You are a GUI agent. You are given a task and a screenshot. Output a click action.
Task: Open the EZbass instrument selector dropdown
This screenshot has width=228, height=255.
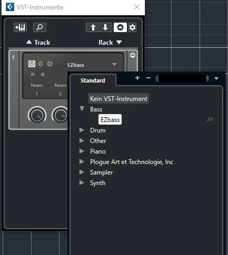pos(114,64)
